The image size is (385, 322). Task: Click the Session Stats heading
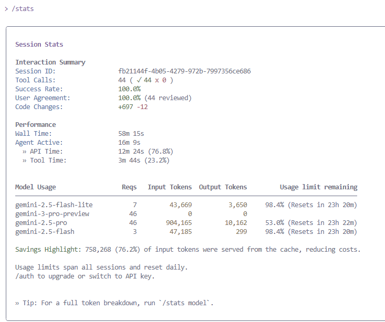39,45
